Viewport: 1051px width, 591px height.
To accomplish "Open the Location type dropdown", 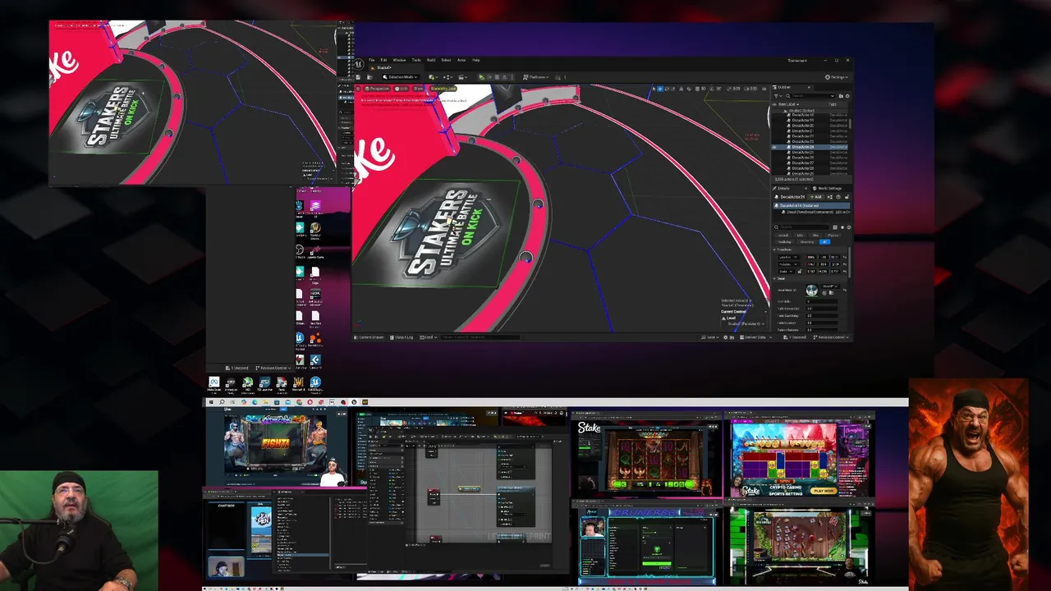I will (x=788, y=257).
